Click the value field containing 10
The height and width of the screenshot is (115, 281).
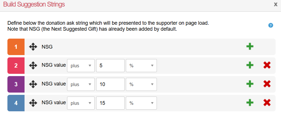click(110, 84)
